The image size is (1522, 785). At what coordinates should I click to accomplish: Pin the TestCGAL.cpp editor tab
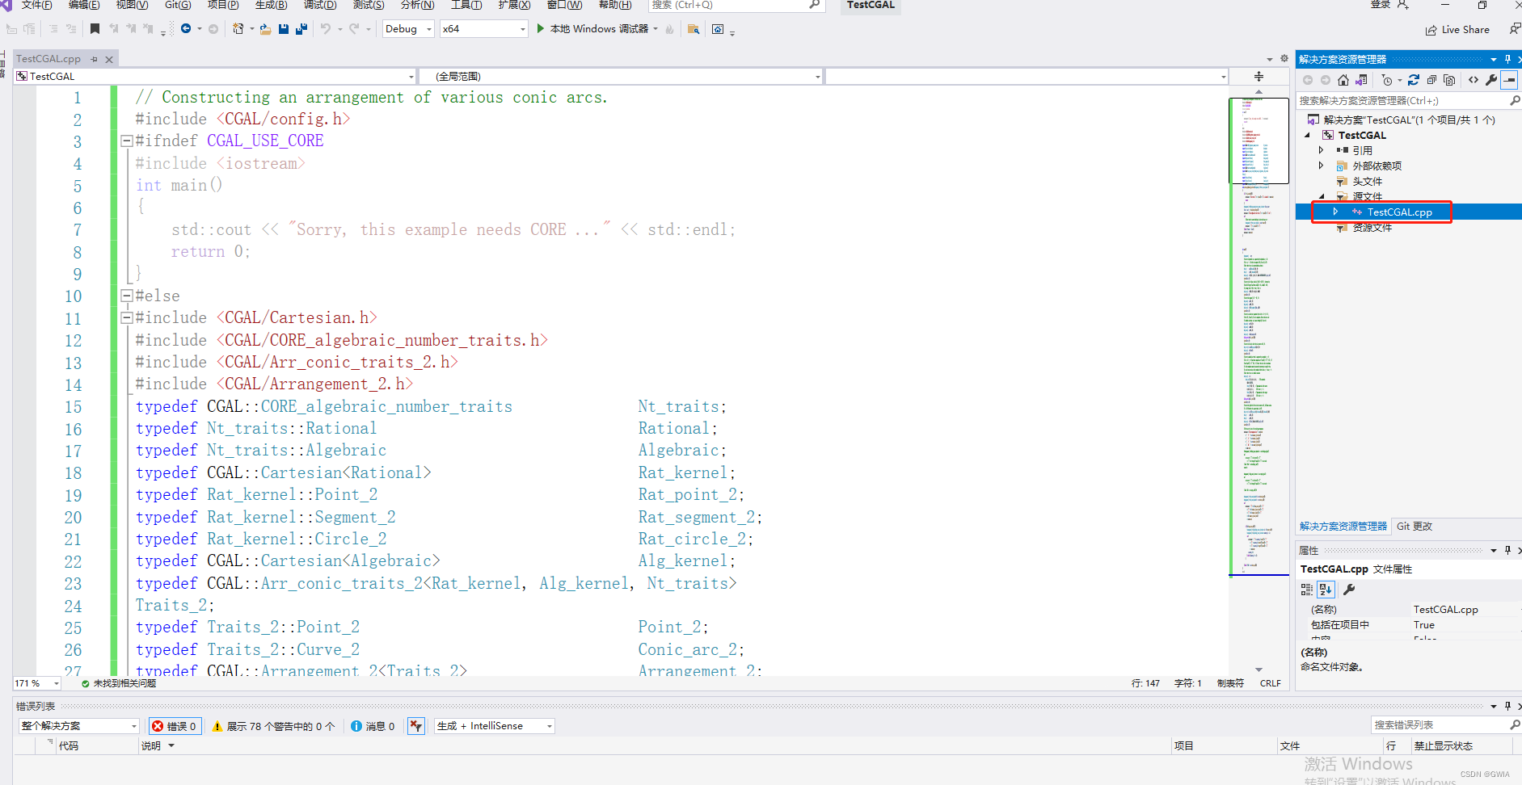(x=94, y=59)
